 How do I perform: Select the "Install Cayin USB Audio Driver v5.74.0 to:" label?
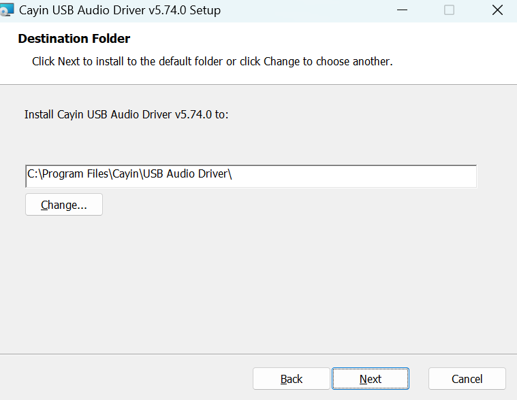coord(127,114)
